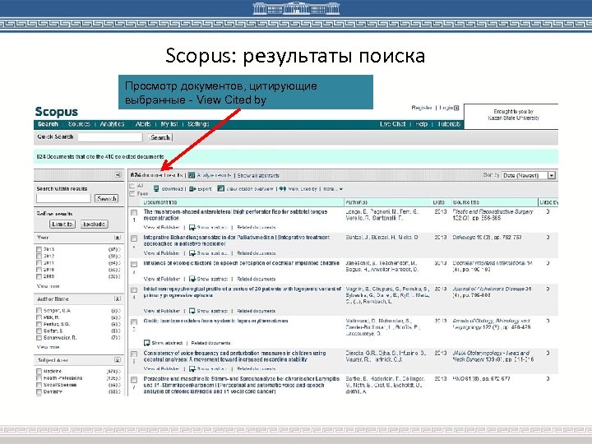Image resolution: width=592 pixels, height=444 pixels.
Task: Click Show abstract icon for mushroom-shaped flap article
Action: pos(192,227)
